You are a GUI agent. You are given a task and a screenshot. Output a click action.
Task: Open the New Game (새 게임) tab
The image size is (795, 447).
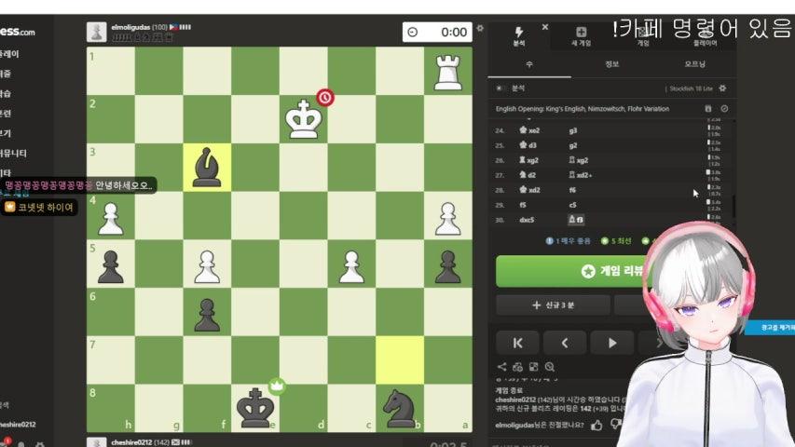pyautogui.click(x=581, y=36)
